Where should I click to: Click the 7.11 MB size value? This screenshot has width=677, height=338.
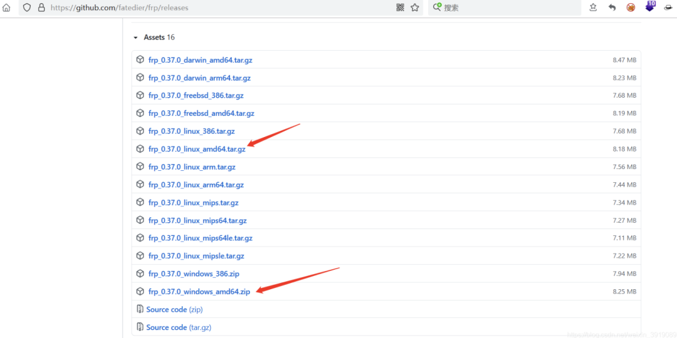624,238
